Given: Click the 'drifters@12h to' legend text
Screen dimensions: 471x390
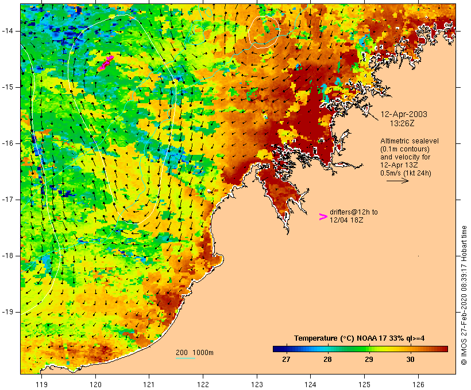Looking at the screenshot, I should (x=354, y=212).
